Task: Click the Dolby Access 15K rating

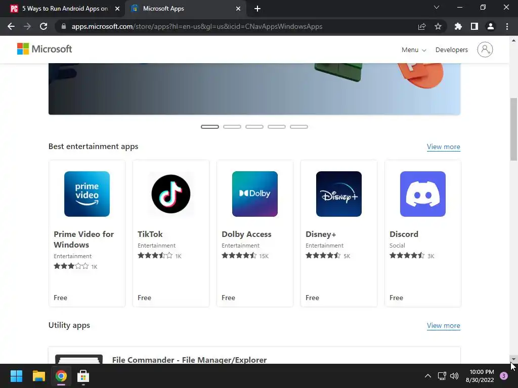Action: (245, 256)
